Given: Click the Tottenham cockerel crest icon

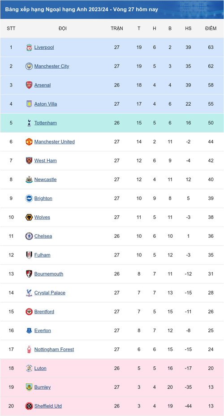Looking at the screenshot, I should pyautogui.click(x=29, y=123).
